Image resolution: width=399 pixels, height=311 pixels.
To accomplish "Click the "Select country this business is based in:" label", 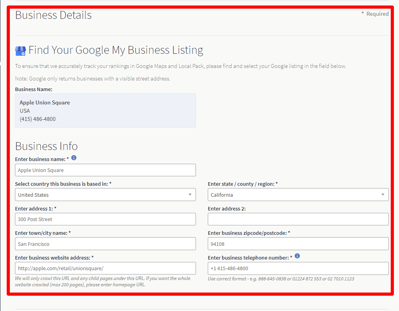I will tap(63, 184).
